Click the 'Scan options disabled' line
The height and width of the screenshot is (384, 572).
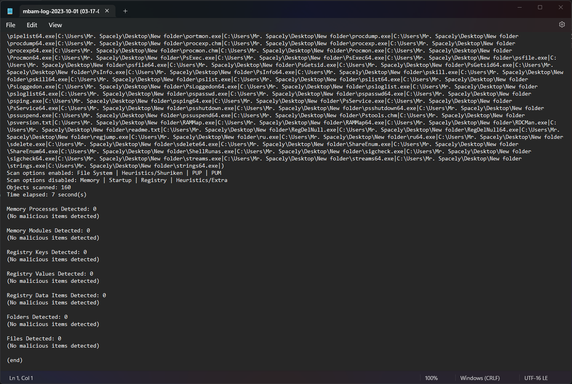tap(117, 180)
